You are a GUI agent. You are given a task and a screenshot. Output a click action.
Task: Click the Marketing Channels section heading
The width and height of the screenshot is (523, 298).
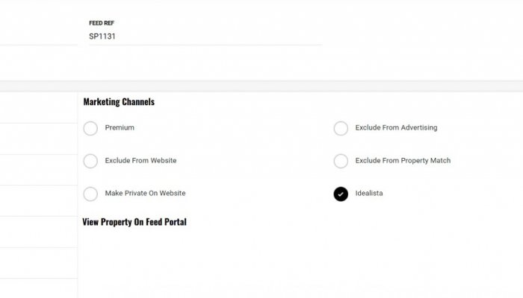coord(119,101)
